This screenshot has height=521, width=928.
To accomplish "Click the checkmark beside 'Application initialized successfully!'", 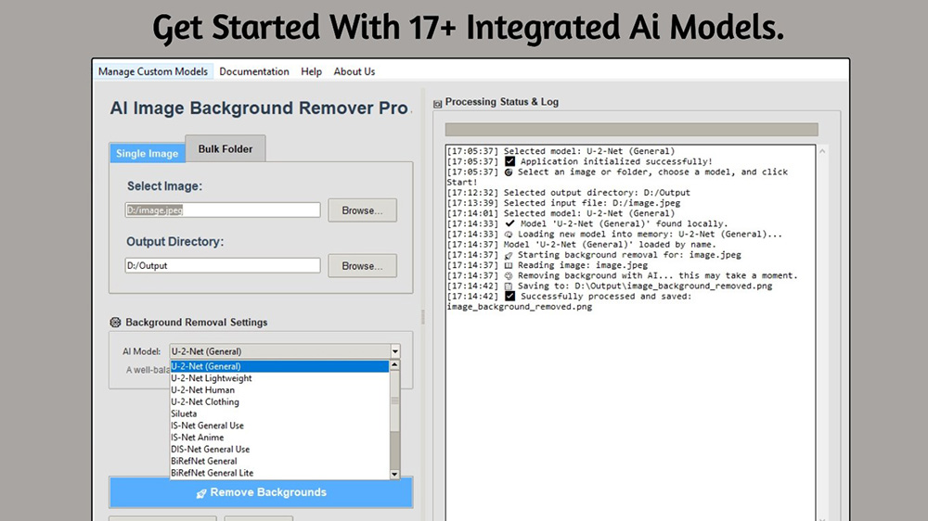I will pyautogui.click(x=509, y=161).
